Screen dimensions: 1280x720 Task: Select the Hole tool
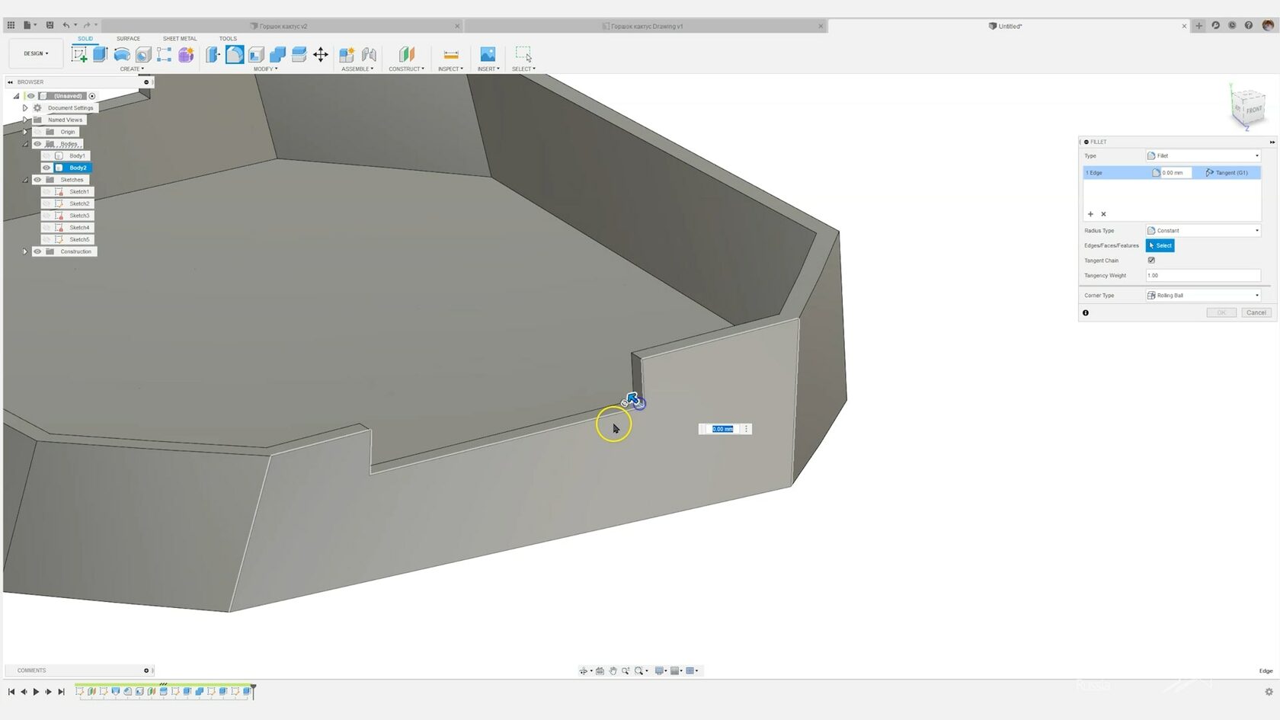142,54
